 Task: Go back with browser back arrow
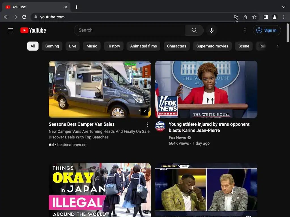point(6,17)
